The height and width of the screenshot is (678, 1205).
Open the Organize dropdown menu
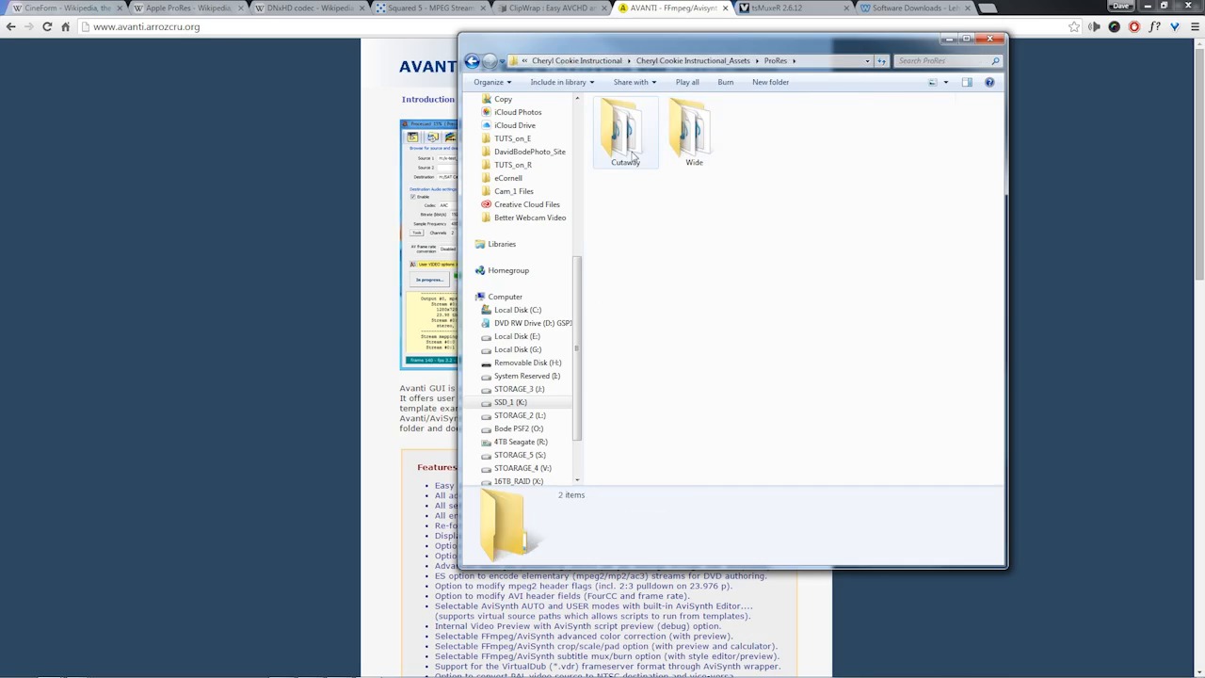tap(492, 82)
